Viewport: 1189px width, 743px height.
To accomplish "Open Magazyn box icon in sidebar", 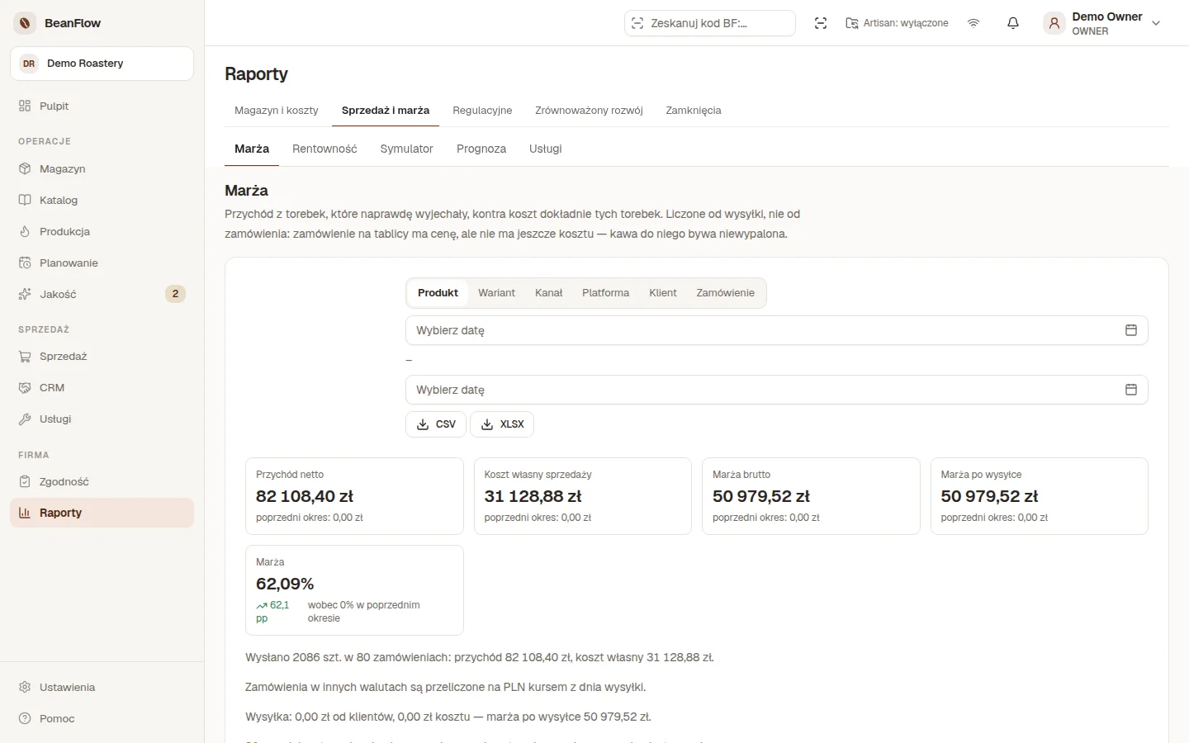I will pyautogui.click(x=25, y=168).
